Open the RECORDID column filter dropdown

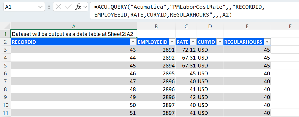[x=133, y=42]
